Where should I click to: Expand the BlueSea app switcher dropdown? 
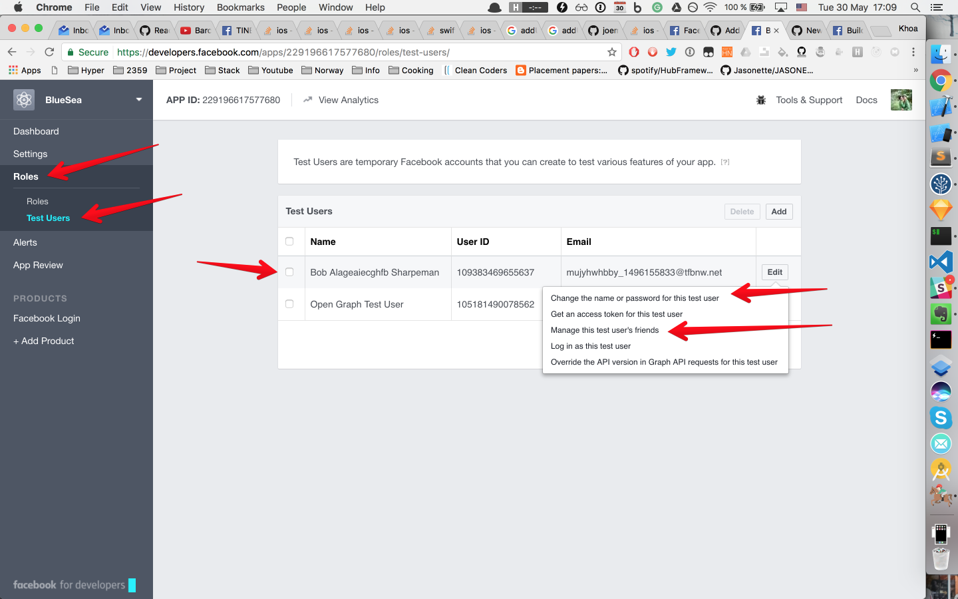tap(139, 100)
